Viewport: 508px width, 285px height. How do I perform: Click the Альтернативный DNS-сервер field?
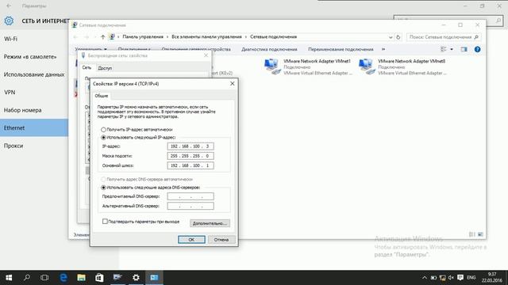[190, 206]
